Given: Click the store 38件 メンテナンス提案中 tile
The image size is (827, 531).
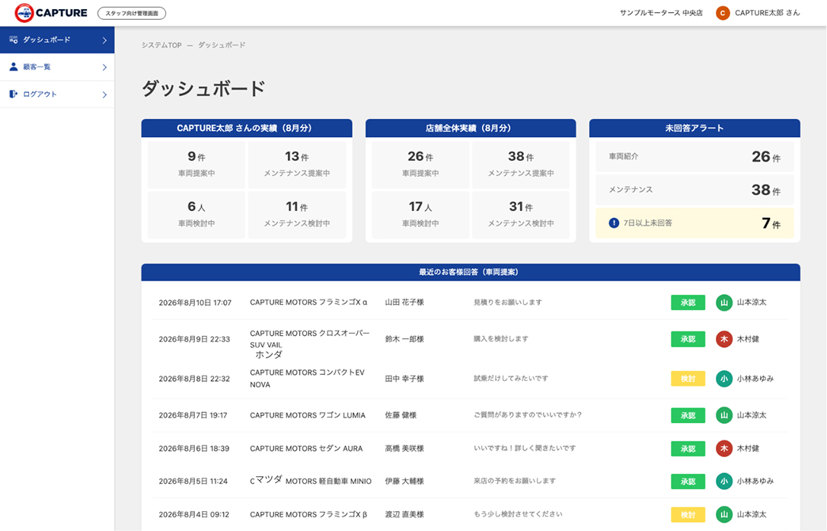Looking at the screenshot, I should point(521,165).
